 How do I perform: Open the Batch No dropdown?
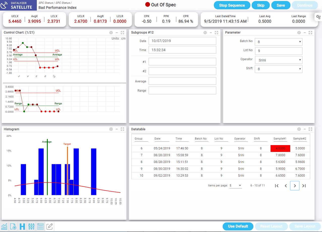tap(279, 42)
